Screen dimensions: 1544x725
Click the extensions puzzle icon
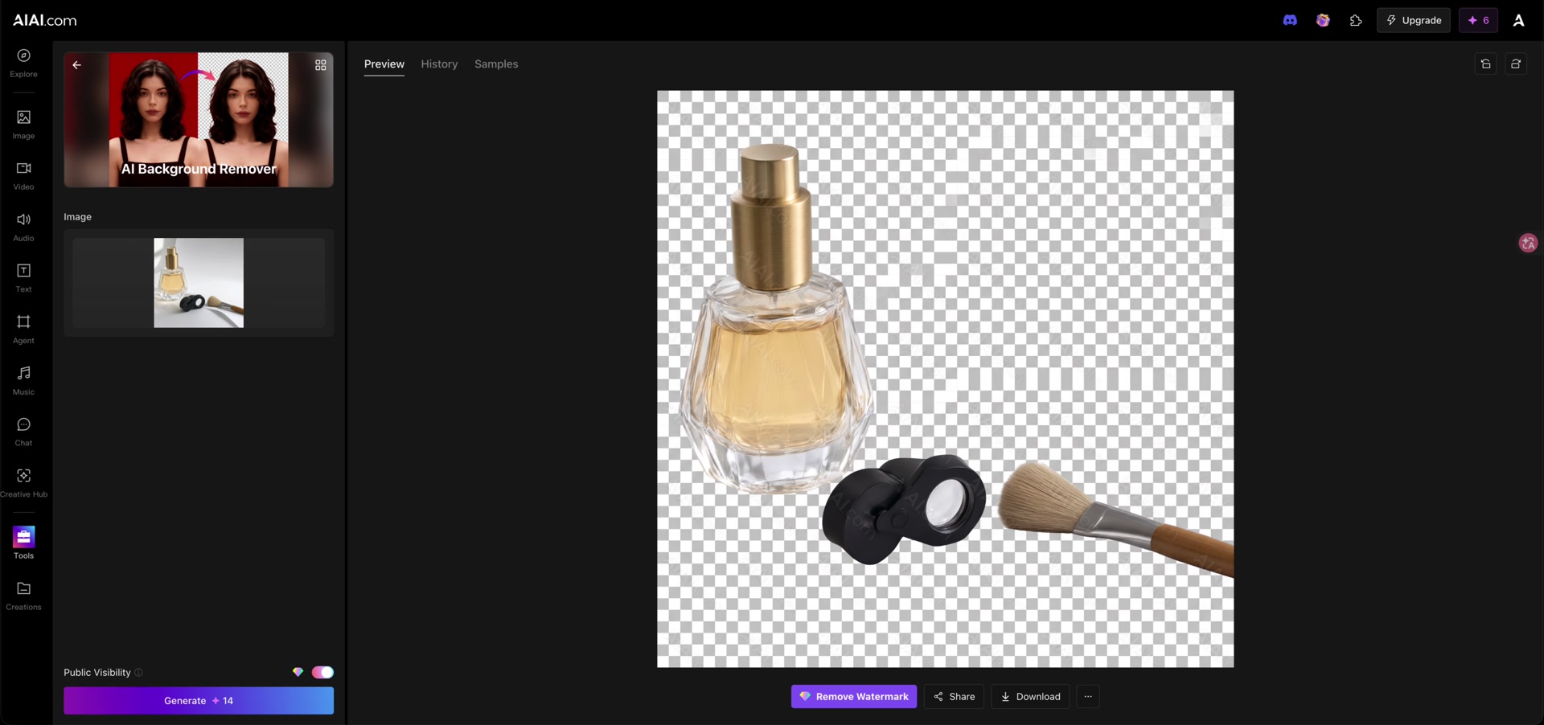[1356, 20]
